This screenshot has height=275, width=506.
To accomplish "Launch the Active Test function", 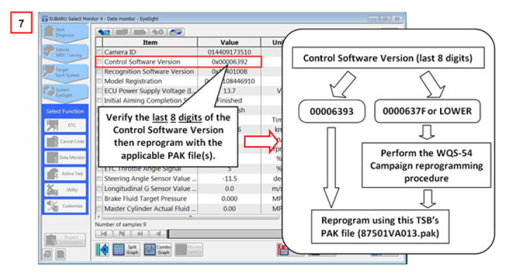I will 67,173.
